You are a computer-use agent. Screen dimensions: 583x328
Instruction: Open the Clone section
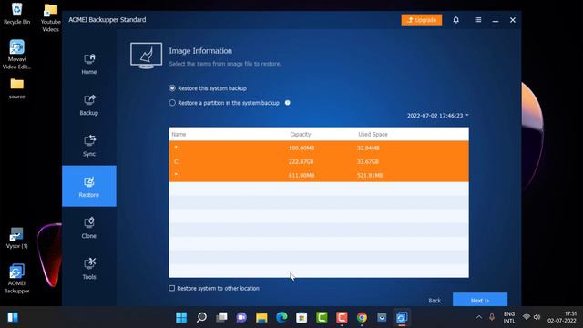tap(89, 227)
